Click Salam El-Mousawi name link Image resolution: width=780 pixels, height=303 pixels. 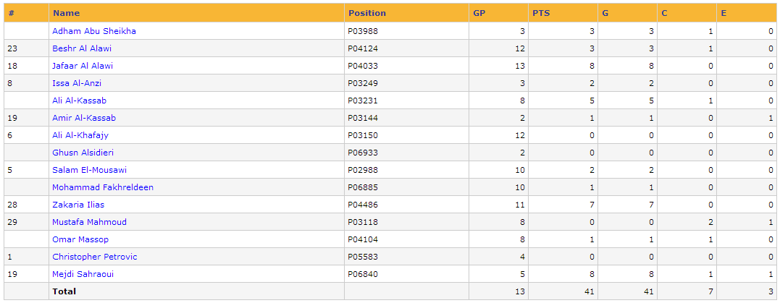(90, 171)
